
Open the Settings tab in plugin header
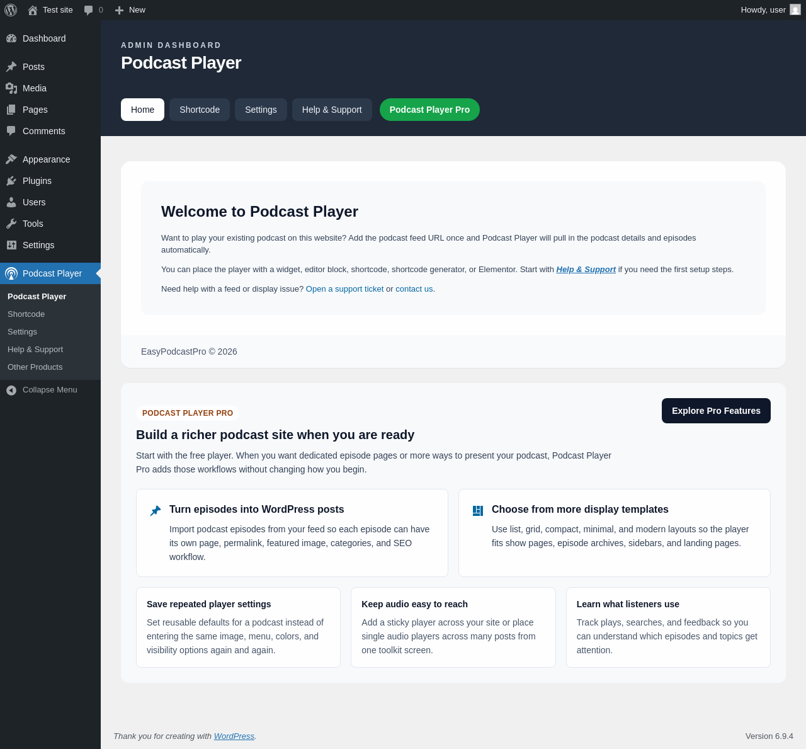pos(261,110)
